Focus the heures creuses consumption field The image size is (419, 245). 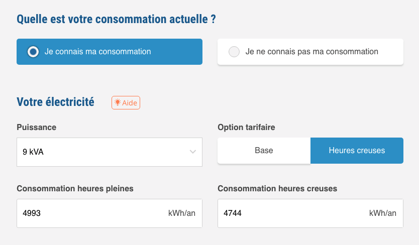click(x=310, y=213)
